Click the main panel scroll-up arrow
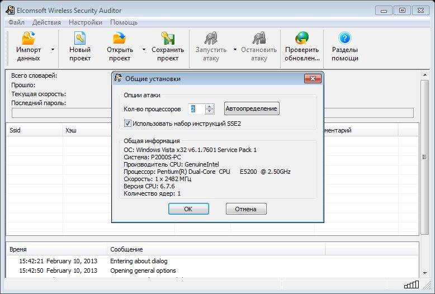This screenshot has height=294, width=435. (425, 75)
